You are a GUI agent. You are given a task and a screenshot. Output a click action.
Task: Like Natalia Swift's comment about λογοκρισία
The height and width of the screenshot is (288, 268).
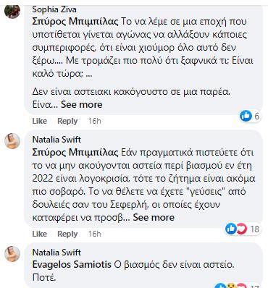click(40, 234)
